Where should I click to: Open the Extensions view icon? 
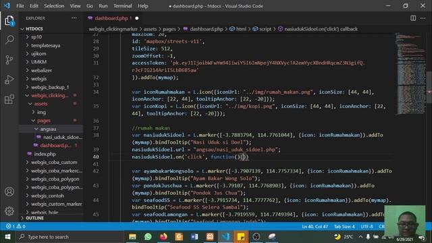point(9,99)
